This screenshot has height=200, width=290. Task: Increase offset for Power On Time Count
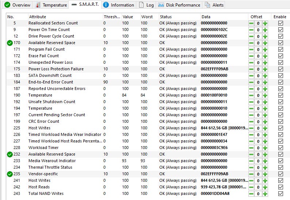point(265,30)
